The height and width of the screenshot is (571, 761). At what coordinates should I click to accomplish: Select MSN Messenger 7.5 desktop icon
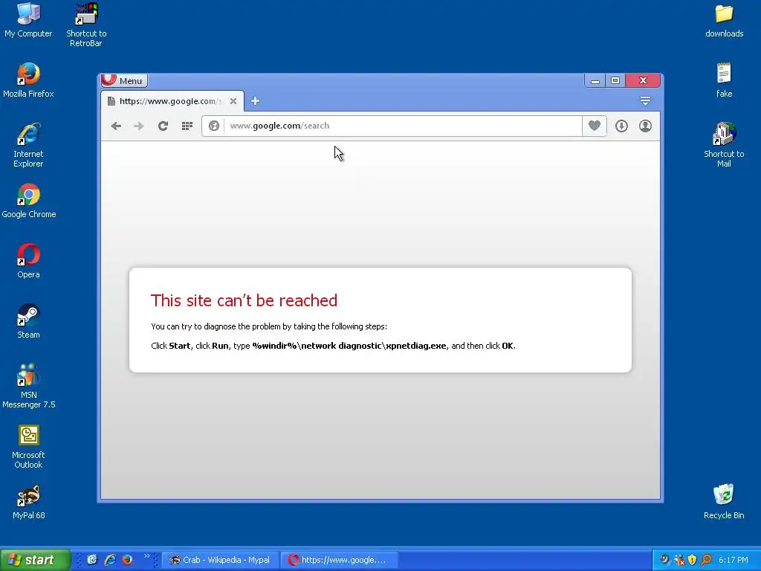tap(29, 387)
